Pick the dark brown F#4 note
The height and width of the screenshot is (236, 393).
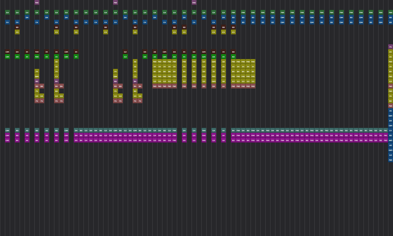pos(37,52)
